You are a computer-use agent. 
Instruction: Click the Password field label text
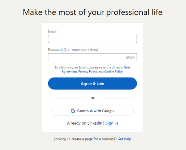(x=73, y=50)
